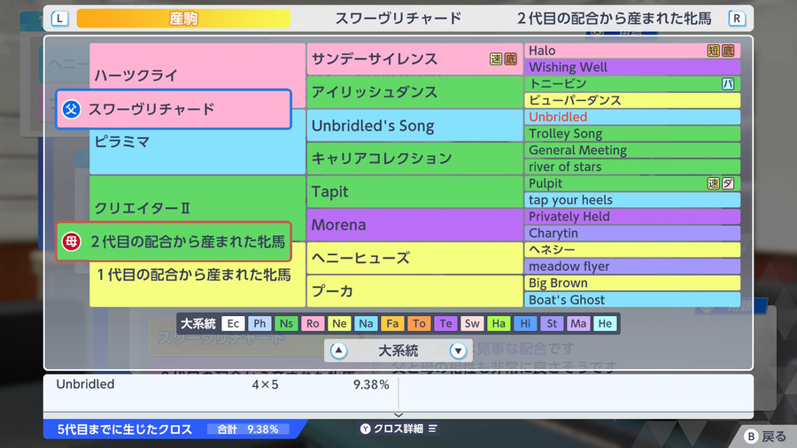The width and height of the screenshot is (797, 448).
Task: Select 2代目の配合から産まれた牝馬 dam box
Action: pos(174,242)
